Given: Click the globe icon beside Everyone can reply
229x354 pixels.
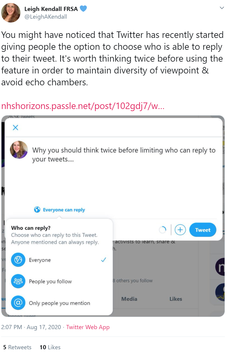Looking at the screenshot, I should click(x=37, y=210).
